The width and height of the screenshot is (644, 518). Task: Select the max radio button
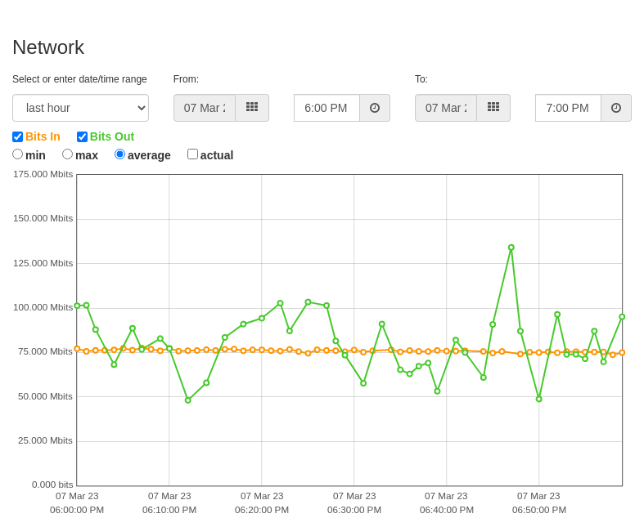(67, 154)
